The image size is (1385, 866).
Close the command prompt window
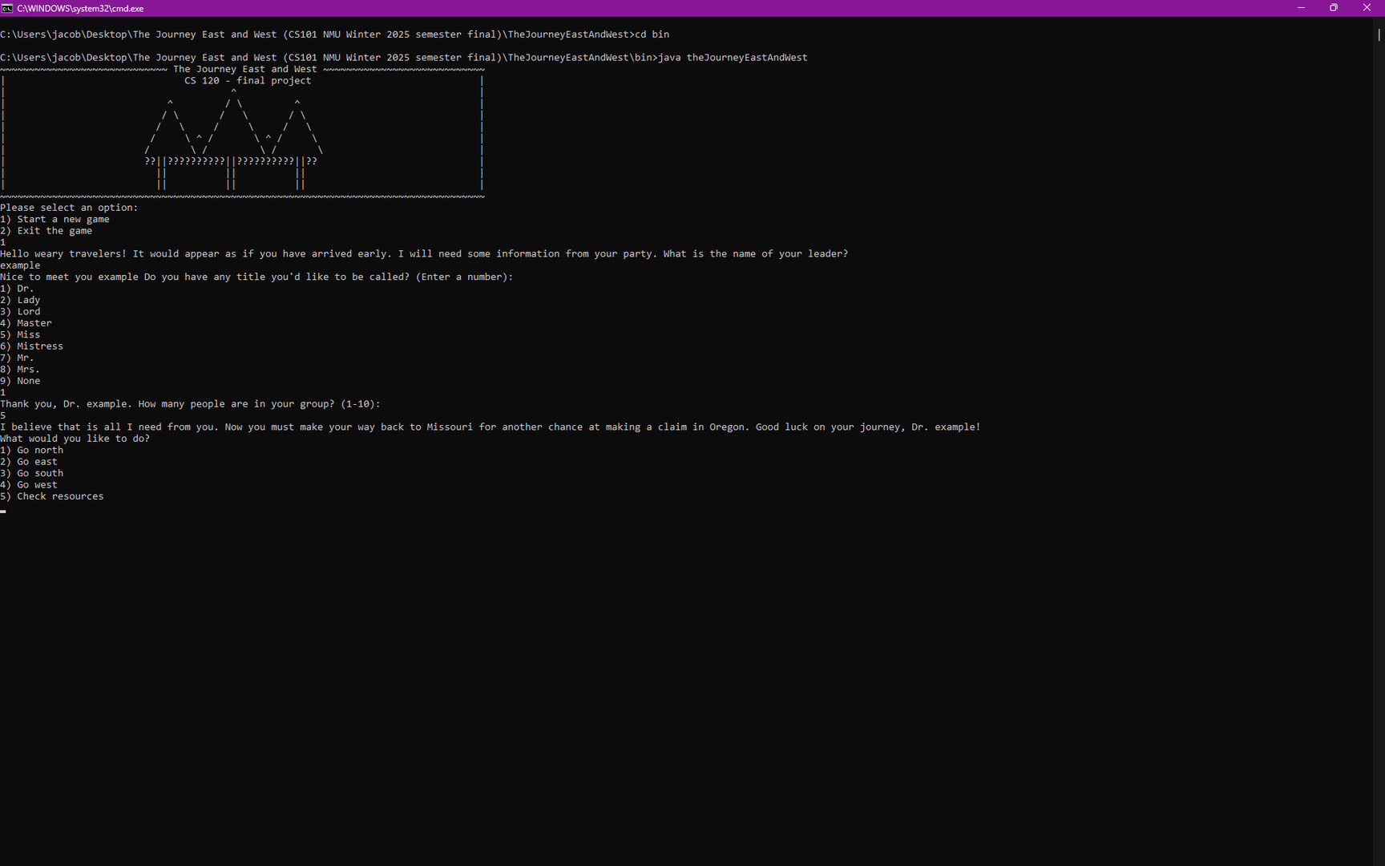(x=1367, y=8)
